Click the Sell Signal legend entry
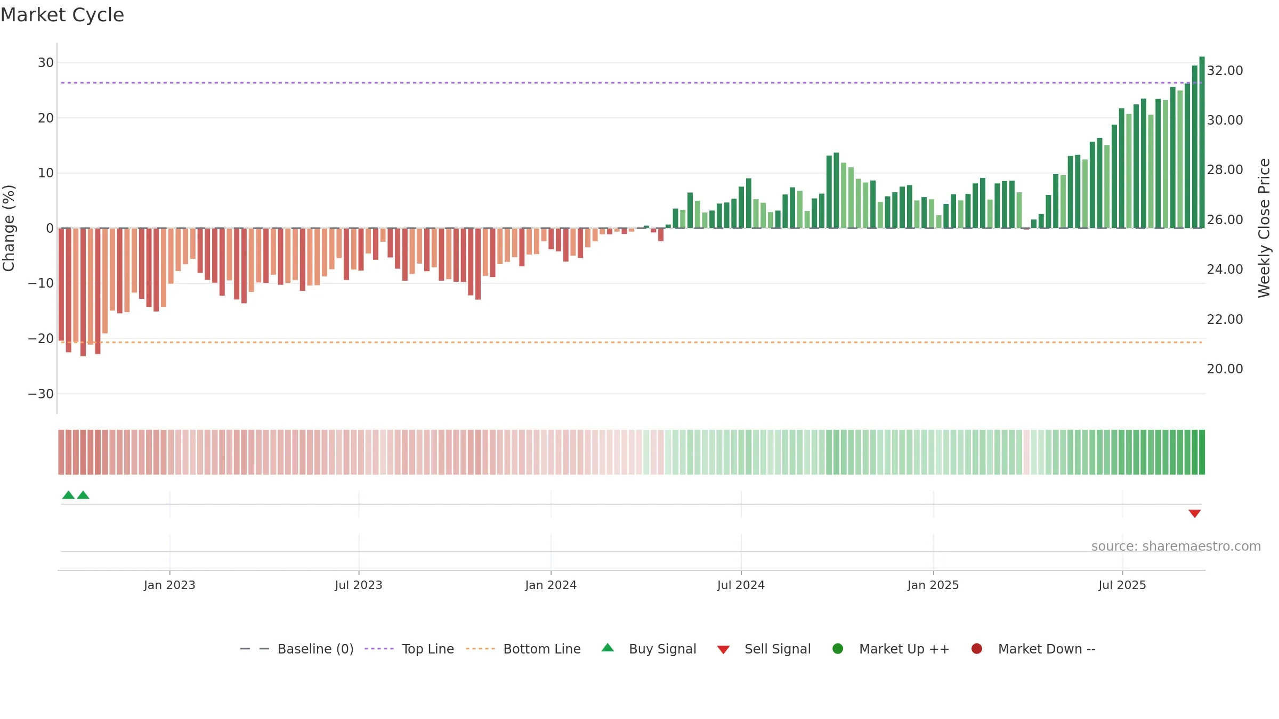 tap(764, 649)
